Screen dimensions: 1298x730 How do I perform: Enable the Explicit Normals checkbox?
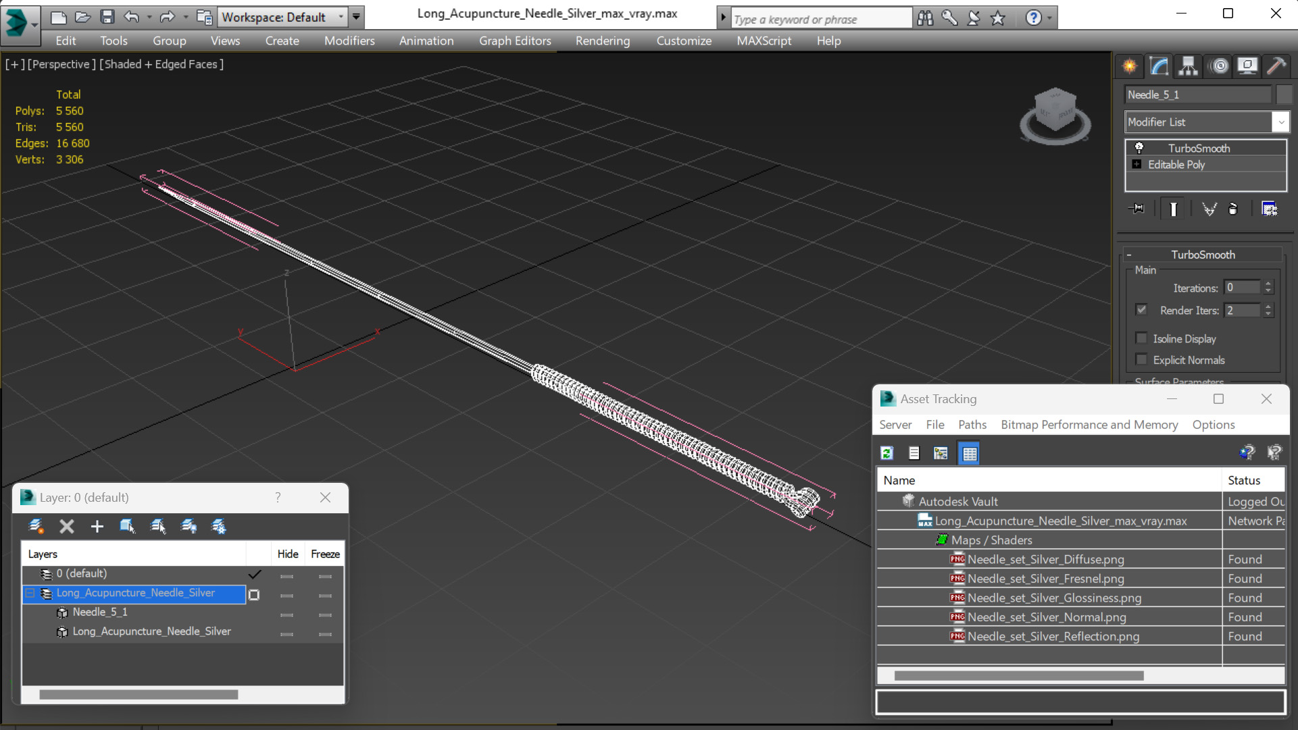[x=1141, y=359]
